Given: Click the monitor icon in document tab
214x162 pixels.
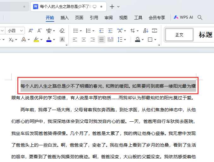Looking at the screenshot, I should [x=95, y=7].
